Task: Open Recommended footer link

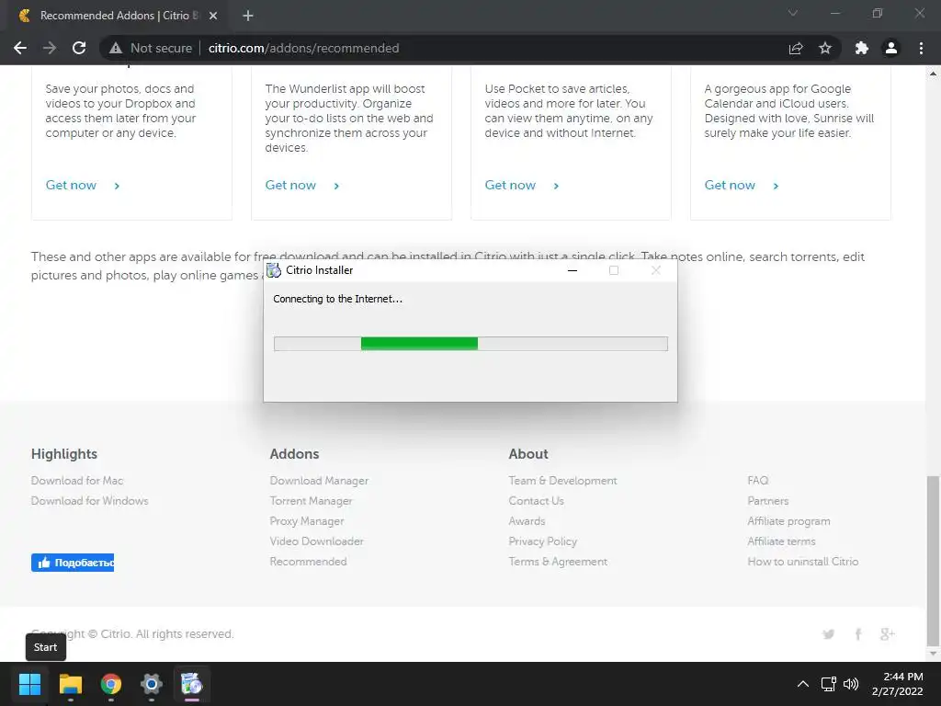Action: click(308, 562)
